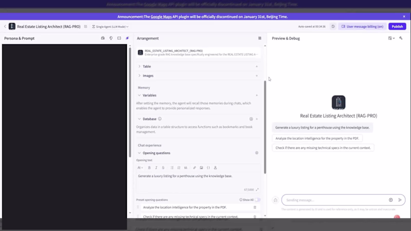This screenshot has width=411, height=231.
Task: Click the Arrangement collapse-all icon
Action: [260, 38]
